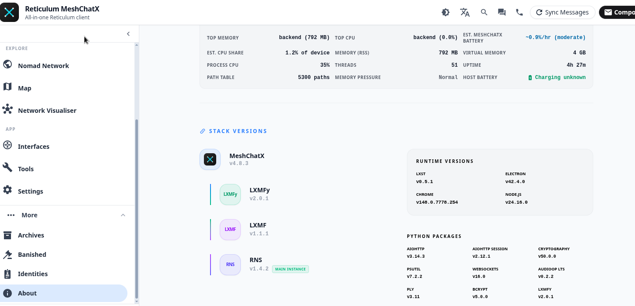The height and width of the screenshot is (306, 635).
Task: Click the Interfaces router icon
Action: tap(7, 145)
